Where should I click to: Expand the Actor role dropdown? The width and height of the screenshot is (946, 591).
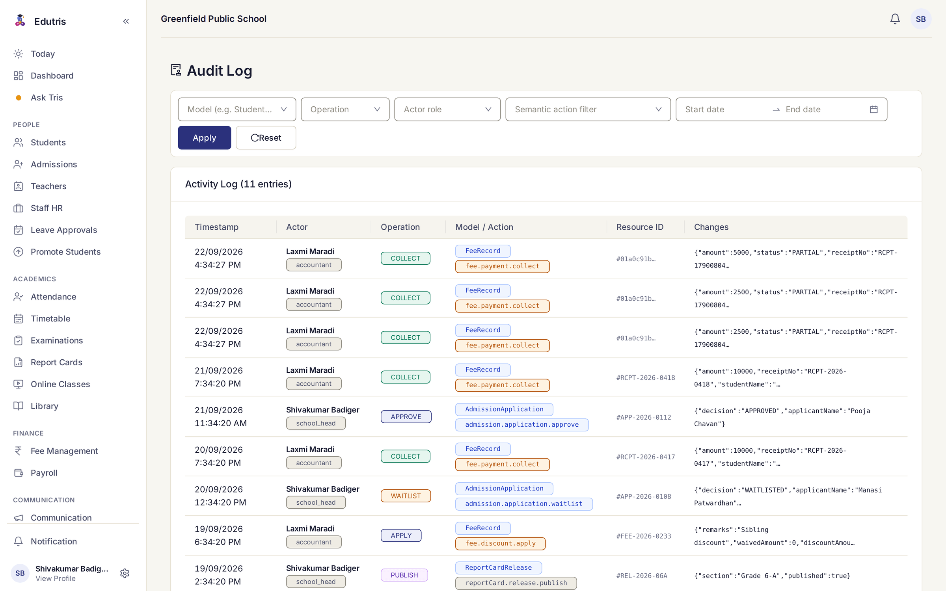[447, 110]
